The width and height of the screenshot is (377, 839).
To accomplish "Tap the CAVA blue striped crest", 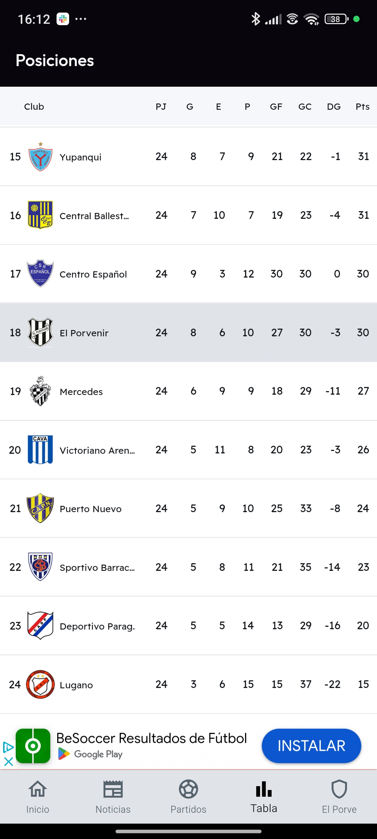I will pyautogui.click(x=40, y=450).
